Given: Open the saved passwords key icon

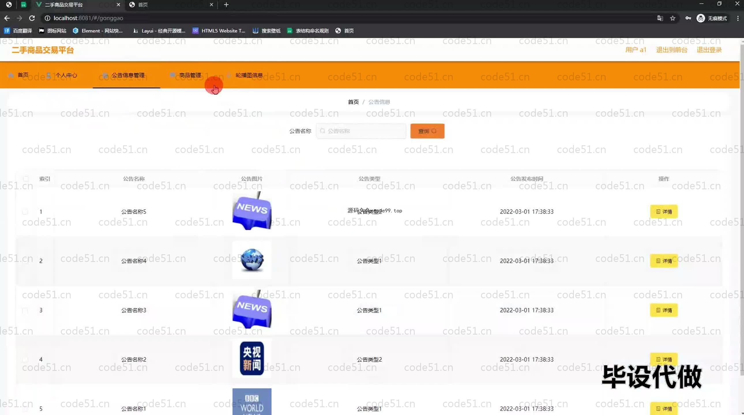Looking at the screenshot, I should tap(688, 18).
